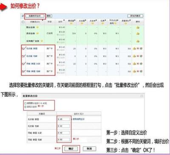Click the 出价 column header in the keyword table

(x=61, y=22)
